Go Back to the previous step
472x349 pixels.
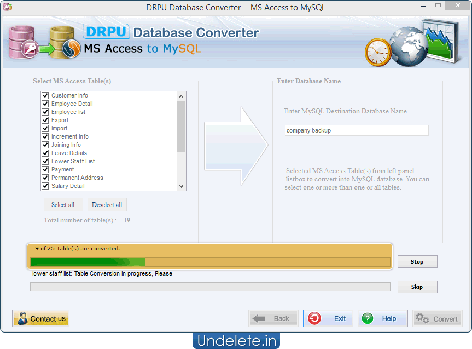coord(273,318)
